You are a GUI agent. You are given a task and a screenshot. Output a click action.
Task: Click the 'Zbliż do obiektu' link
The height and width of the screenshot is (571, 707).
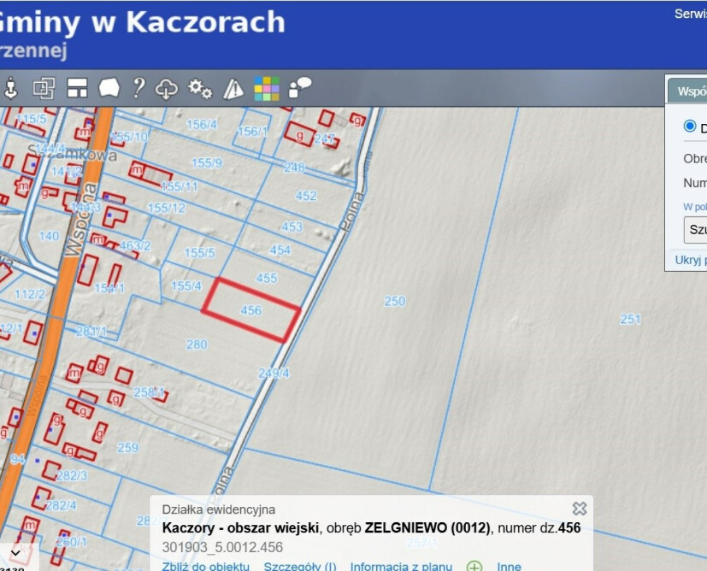point(205,566)
